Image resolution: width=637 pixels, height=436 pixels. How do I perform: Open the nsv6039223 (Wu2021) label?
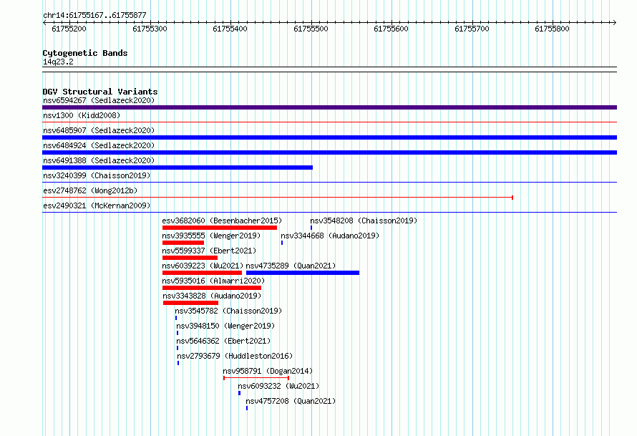203,266
